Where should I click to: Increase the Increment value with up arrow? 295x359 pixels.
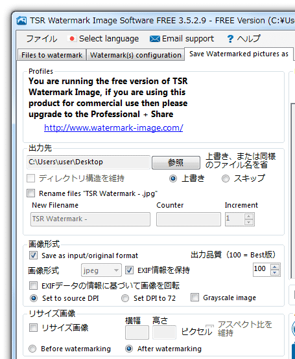click(x=249, y=216)
